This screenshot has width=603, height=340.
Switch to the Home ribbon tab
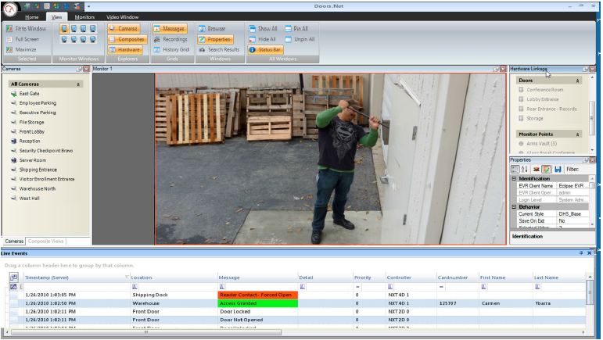point(31,17)
